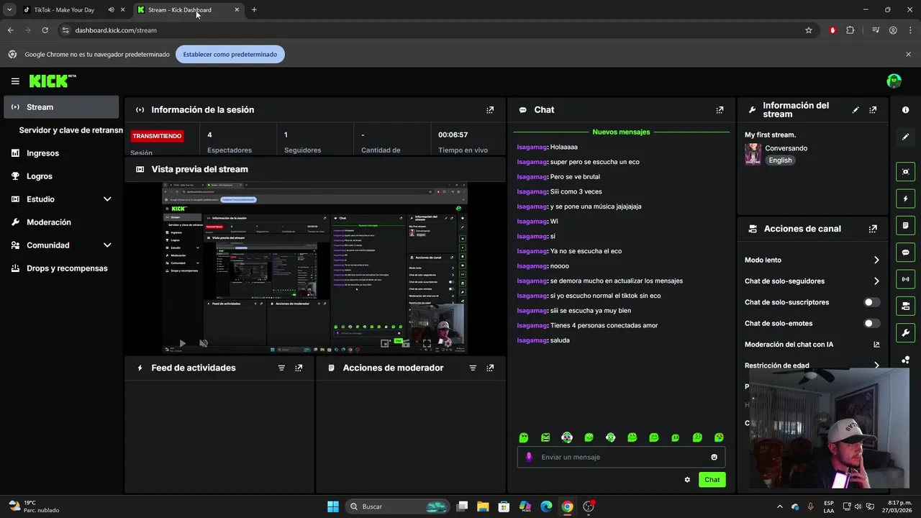Open the profile avatar menu
921x518 pixels.
pyautogui.click(x=894, y=81)
